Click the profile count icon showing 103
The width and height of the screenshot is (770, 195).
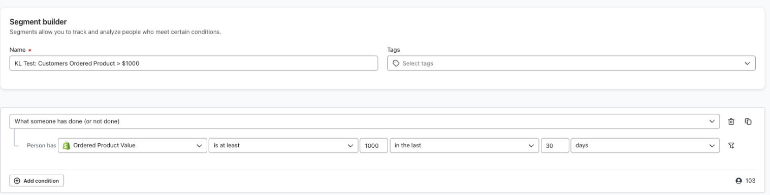click(738, 181)
